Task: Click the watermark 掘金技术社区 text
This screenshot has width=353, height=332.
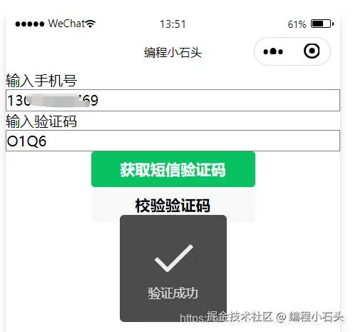Action: coord(240,317)
